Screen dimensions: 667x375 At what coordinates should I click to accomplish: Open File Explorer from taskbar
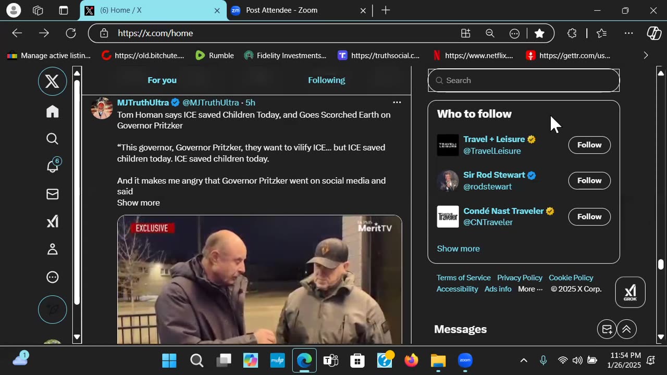click(438, 360)
